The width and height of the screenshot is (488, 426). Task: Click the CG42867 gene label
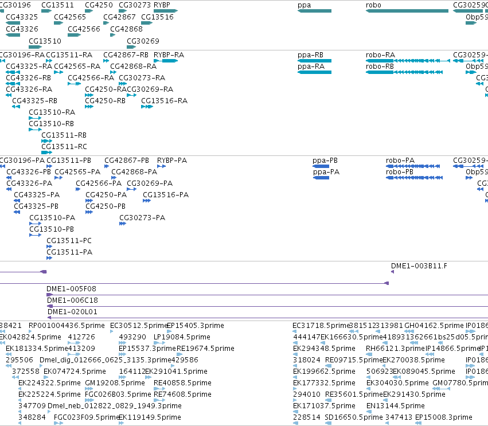(x=119, y=17)
